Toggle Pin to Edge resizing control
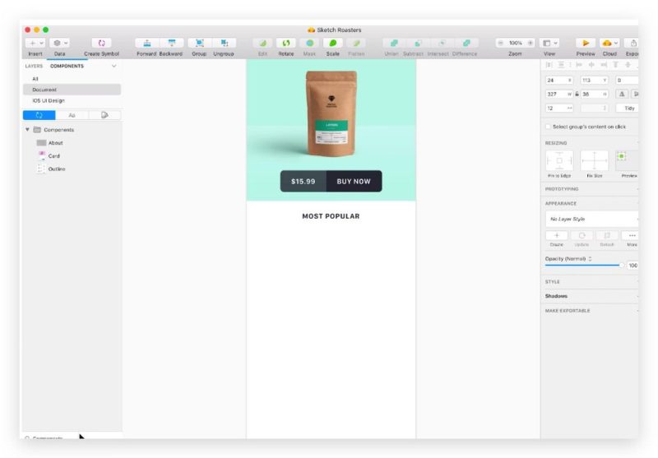This screenshot has height=458, width=658. [x=559, y=160]
